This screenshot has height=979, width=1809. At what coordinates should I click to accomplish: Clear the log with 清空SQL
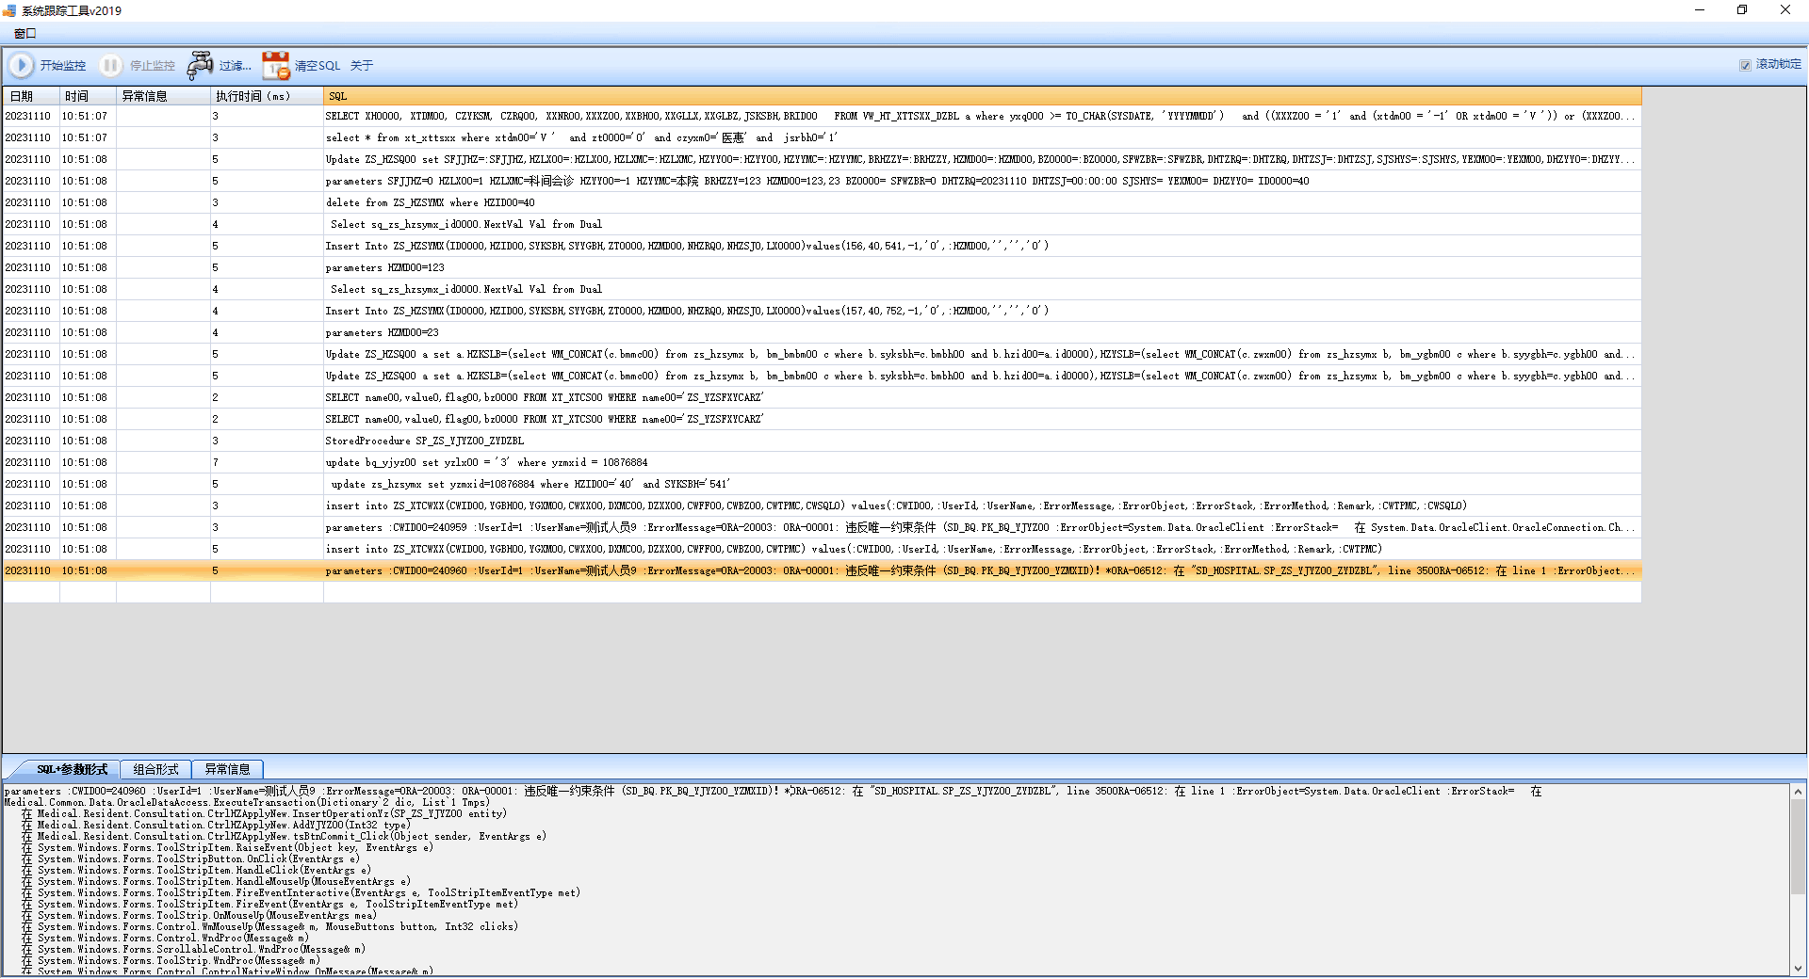(x=301, y=66)
